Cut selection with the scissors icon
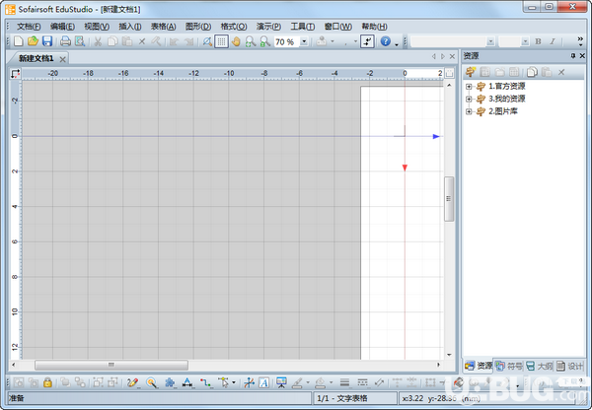The image size is (592, 410). point(98,41)
